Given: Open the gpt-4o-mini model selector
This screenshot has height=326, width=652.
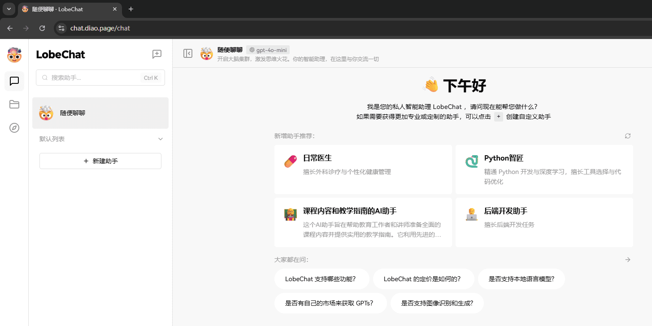Looking at the screenshot, I should pos(268,50).
